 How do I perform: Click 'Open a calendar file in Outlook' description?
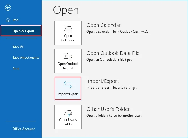pos(117,32)
